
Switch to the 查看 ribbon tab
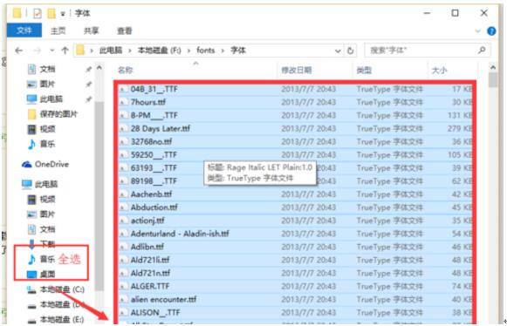125,31
